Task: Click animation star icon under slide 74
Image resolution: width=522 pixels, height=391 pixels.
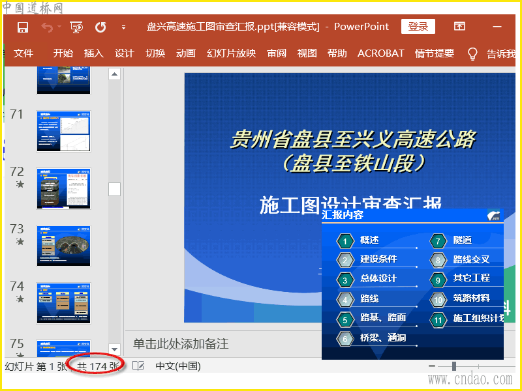Action: [x=20, y=298]
